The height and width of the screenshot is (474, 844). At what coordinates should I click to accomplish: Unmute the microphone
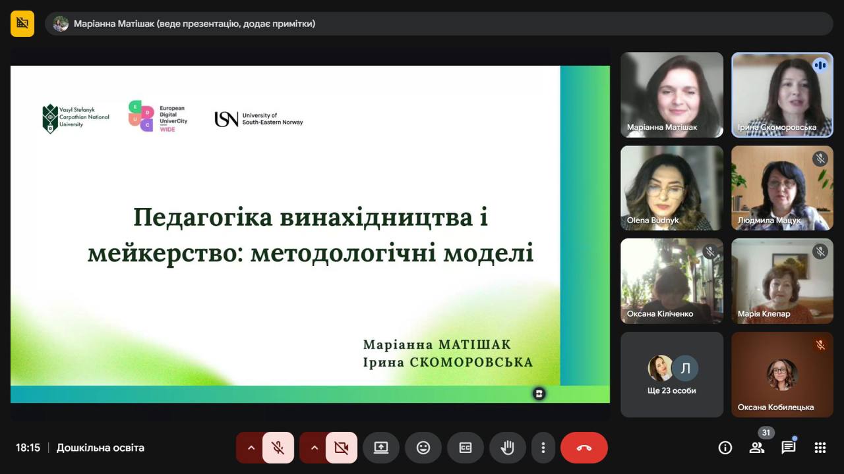[278, 448]
